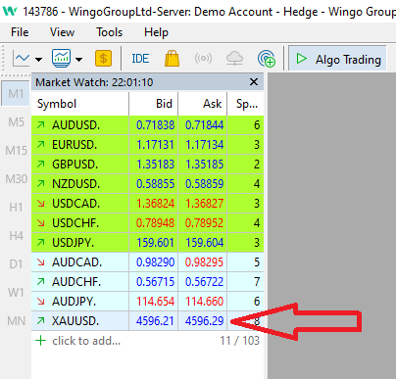Select the USDCAD. symbol row

pos(147,204)
